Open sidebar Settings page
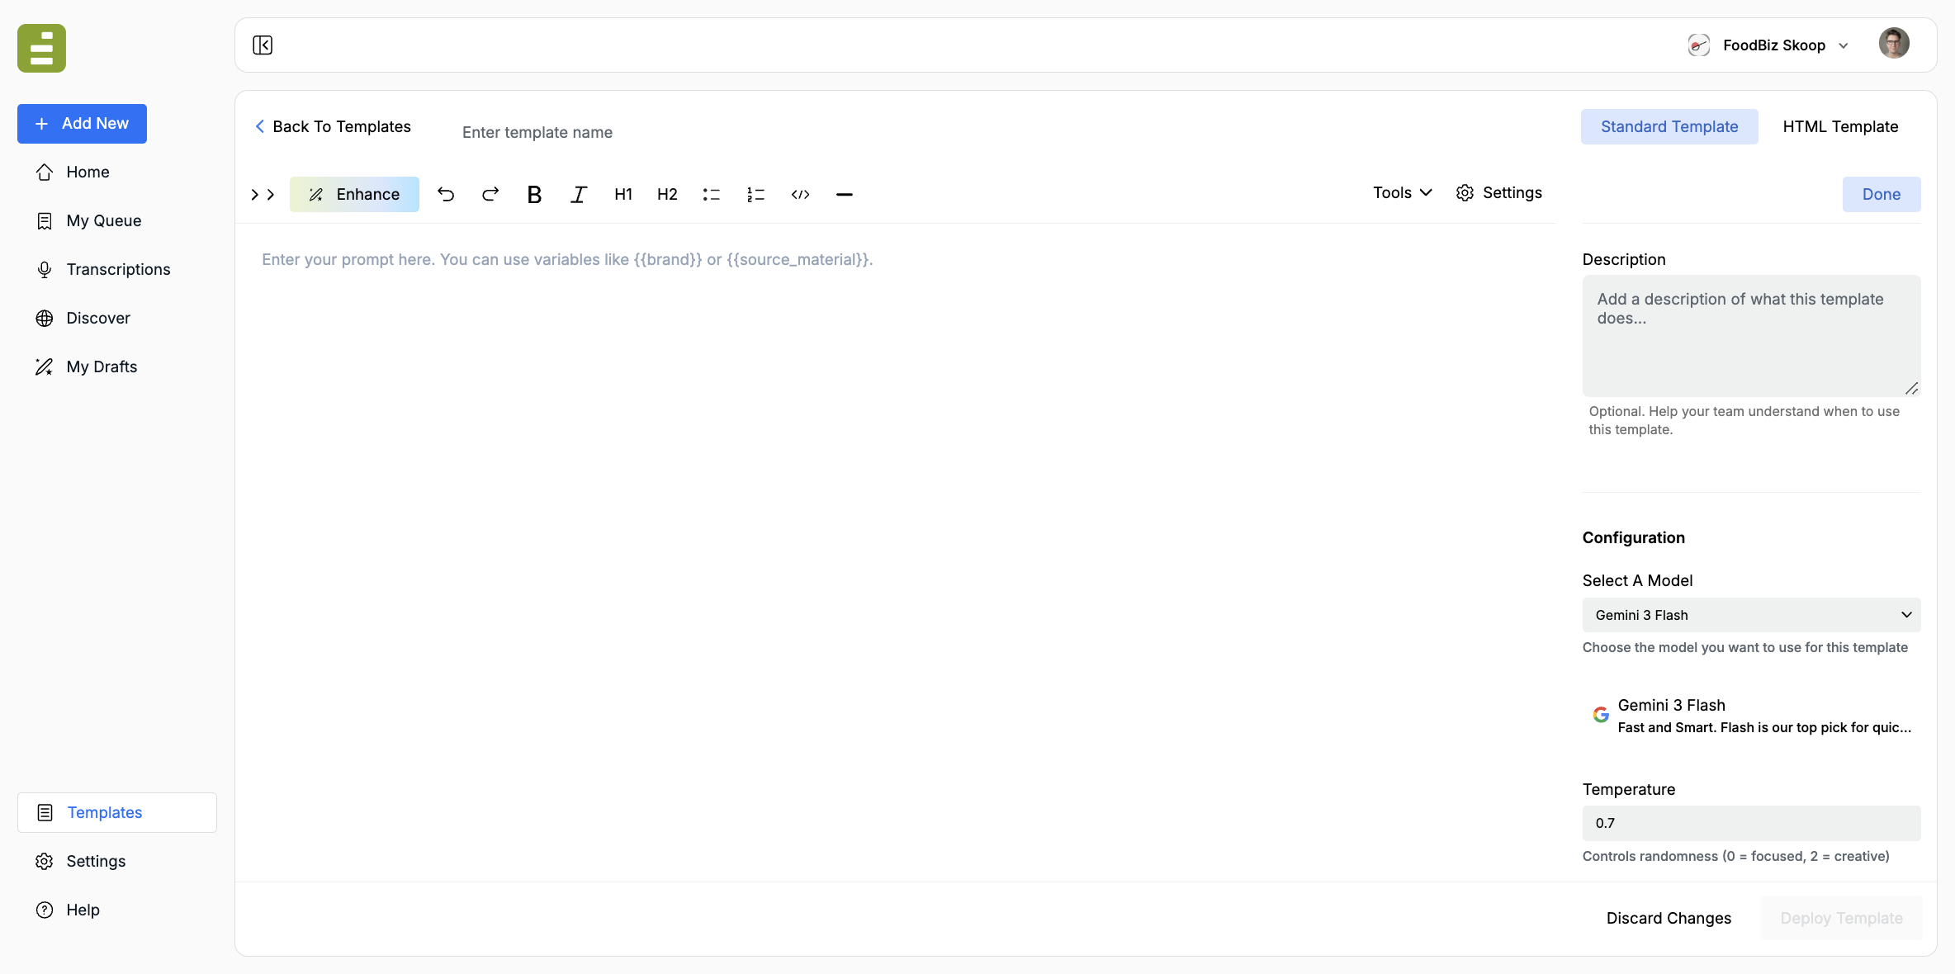Viewport: 1955px width, 974px height. 117,861
